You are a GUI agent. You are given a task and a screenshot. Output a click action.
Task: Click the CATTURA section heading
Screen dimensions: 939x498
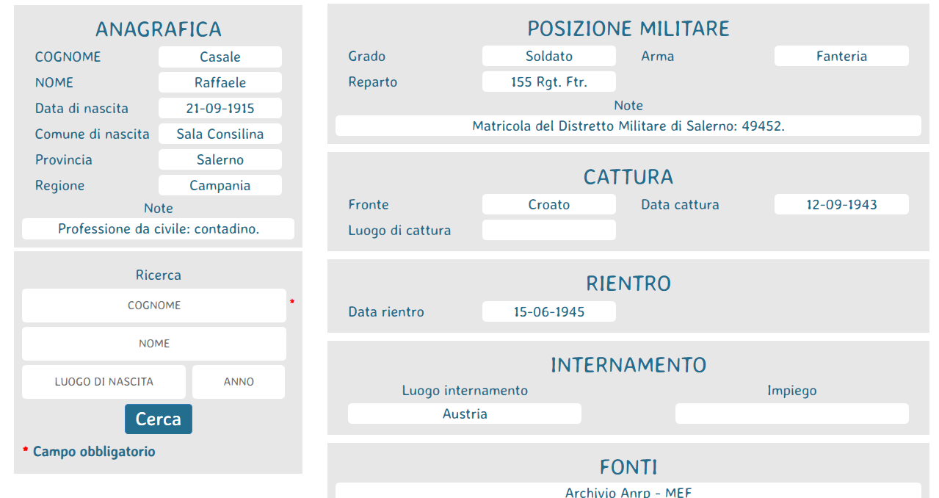[x=628, y=176]
